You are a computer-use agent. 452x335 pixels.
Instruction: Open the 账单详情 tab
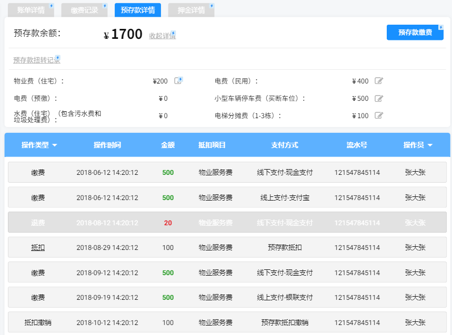click(x=31, y=10)
